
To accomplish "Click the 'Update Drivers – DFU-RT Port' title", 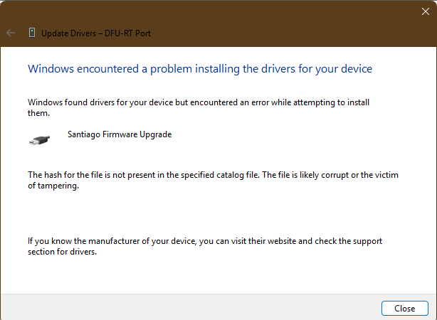I will pos(96,33).
